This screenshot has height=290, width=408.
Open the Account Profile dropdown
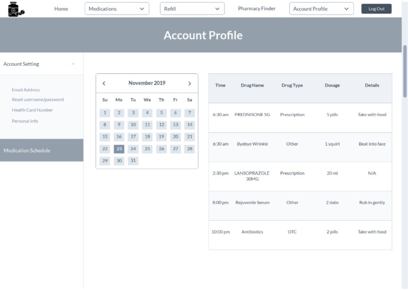321,9
